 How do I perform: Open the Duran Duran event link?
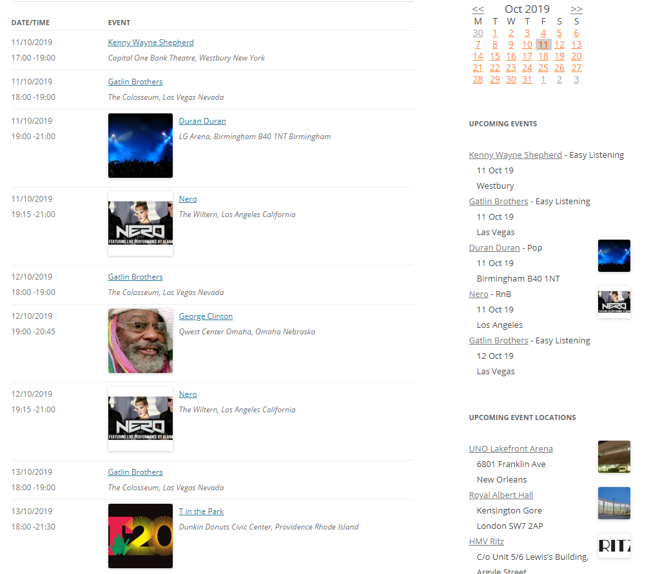202,121
